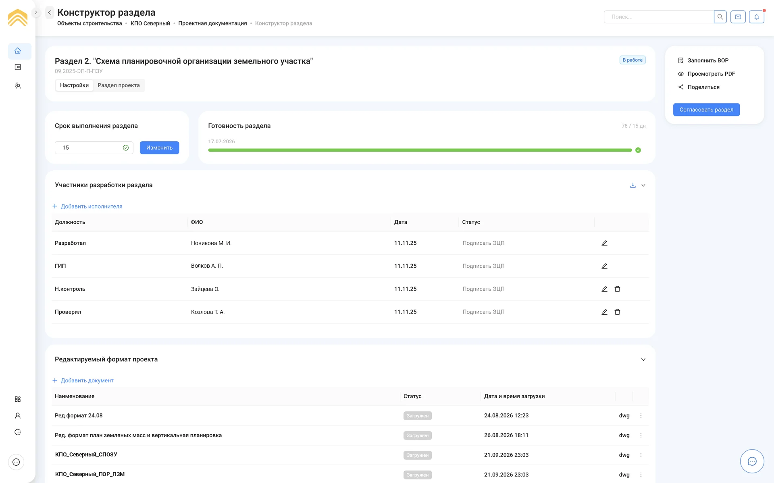The width and height of the screenshot is (774, 483).
Task: Edit the Козлова Т. А. row
Action: click(604, 312)
